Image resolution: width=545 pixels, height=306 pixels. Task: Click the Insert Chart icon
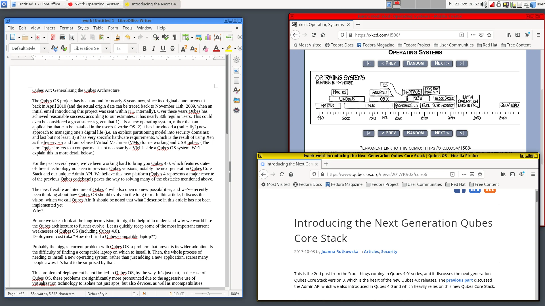pos(208,37)
